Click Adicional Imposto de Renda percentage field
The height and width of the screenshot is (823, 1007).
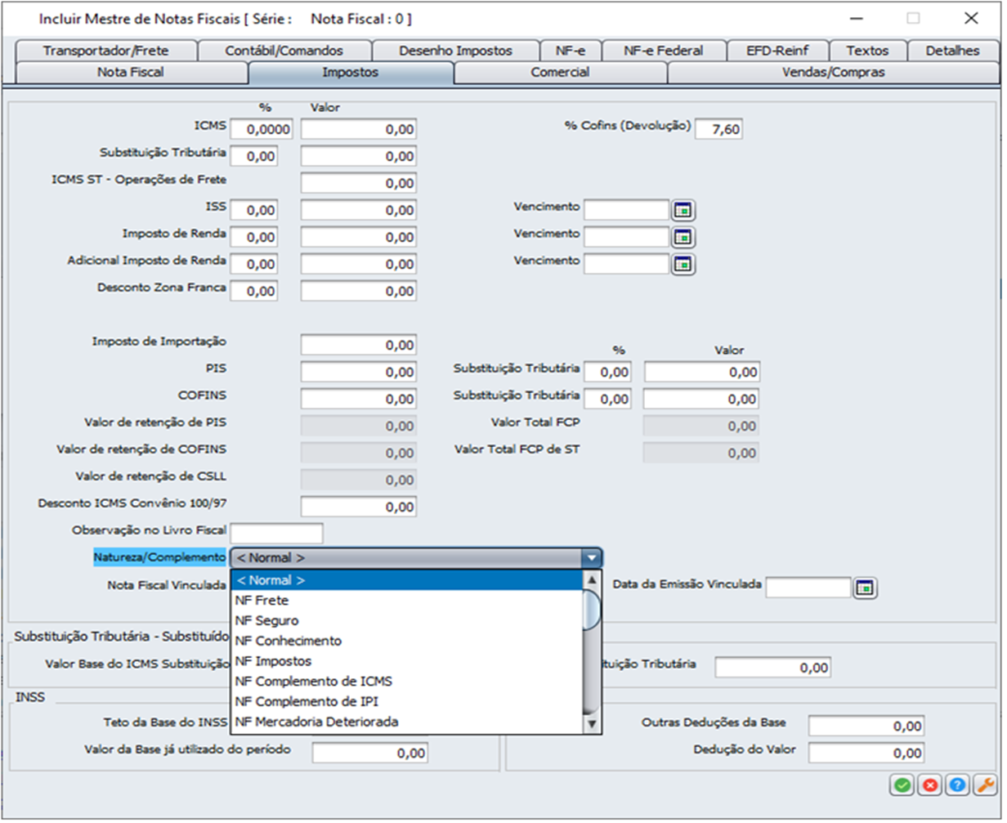[254, 264]
